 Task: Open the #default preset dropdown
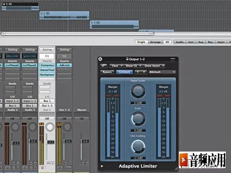click(162, 72)
